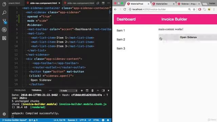Screen dimensions: 217x122
Task: Click the red Opera-style extension icon
Action: coord(200,9)
